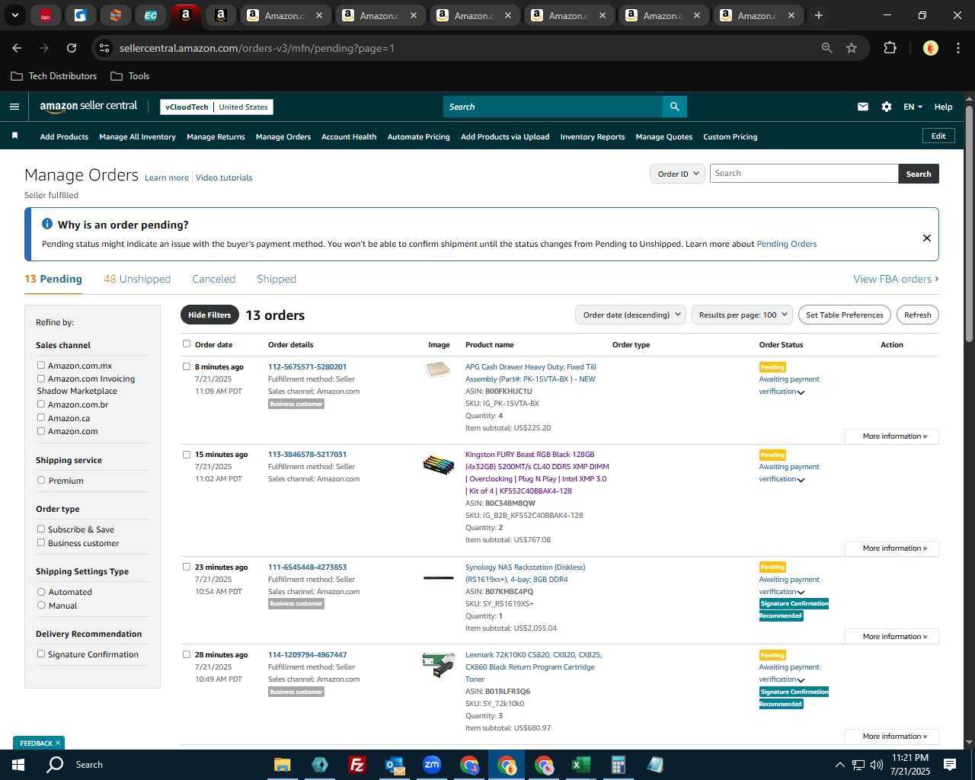Open the Account Health navigation item
The width and height of the screenshot is (975, 780).
349,137
